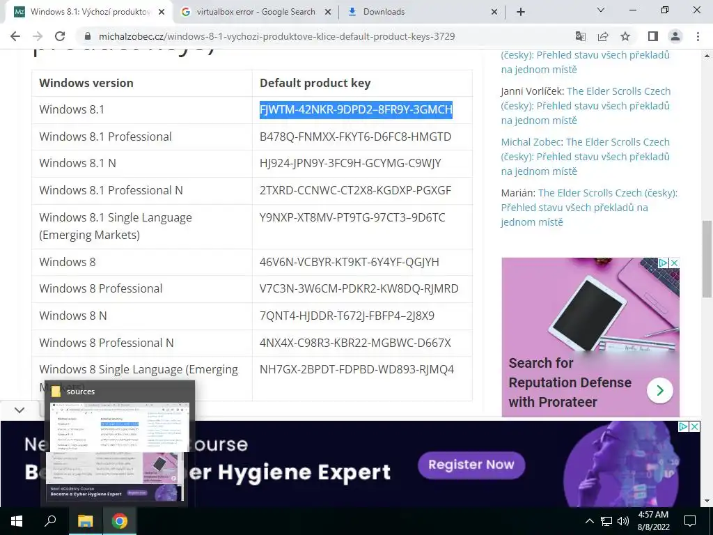Close the Prorateer sidebar ad

click(675, 263)
